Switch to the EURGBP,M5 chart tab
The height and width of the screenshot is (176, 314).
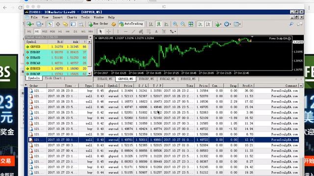click(x=147, y=79)
